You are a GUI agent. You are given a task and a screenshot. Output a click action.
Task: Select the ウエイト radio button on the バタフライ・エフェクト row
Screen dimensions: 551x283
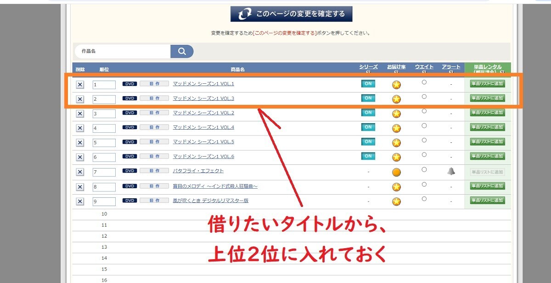424,169
